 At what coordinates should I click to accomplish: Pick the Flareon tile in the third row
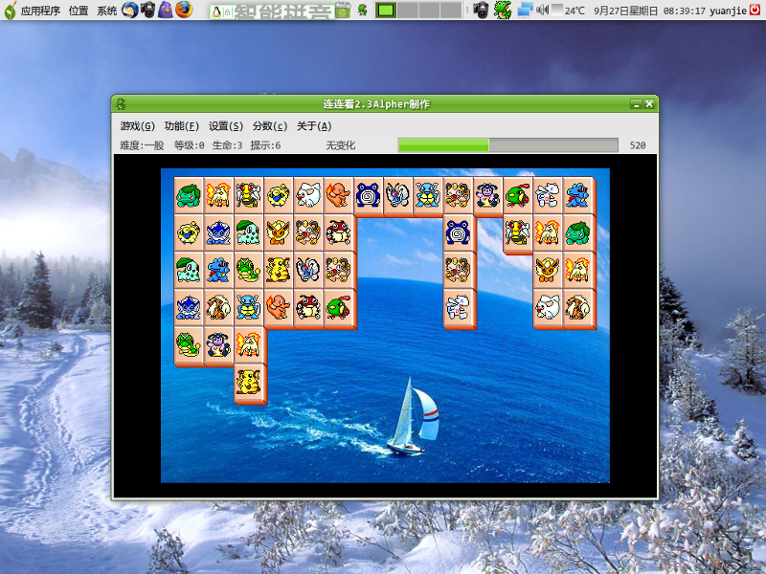(x=547, y=270)
